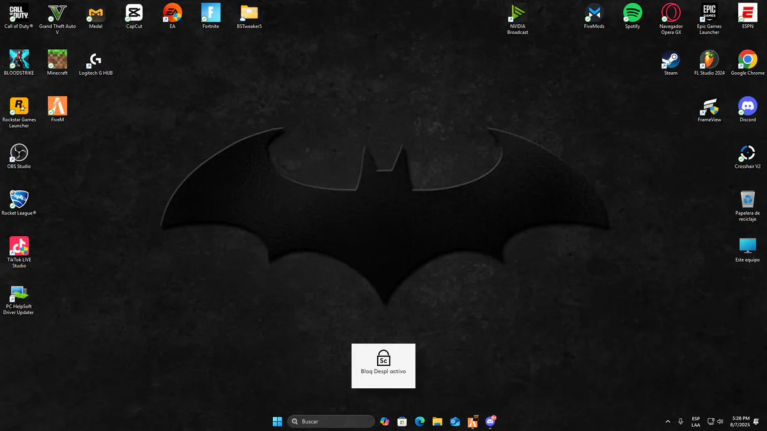
Task: Select the BLOODSTRIKE game icon
Action: (19, 63)
